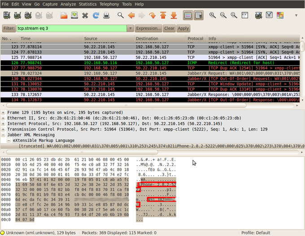Viewport: 305px width, 236px height.
Task: Expand the Transmission Control Protocol node
Action: [x=4, y=129]
